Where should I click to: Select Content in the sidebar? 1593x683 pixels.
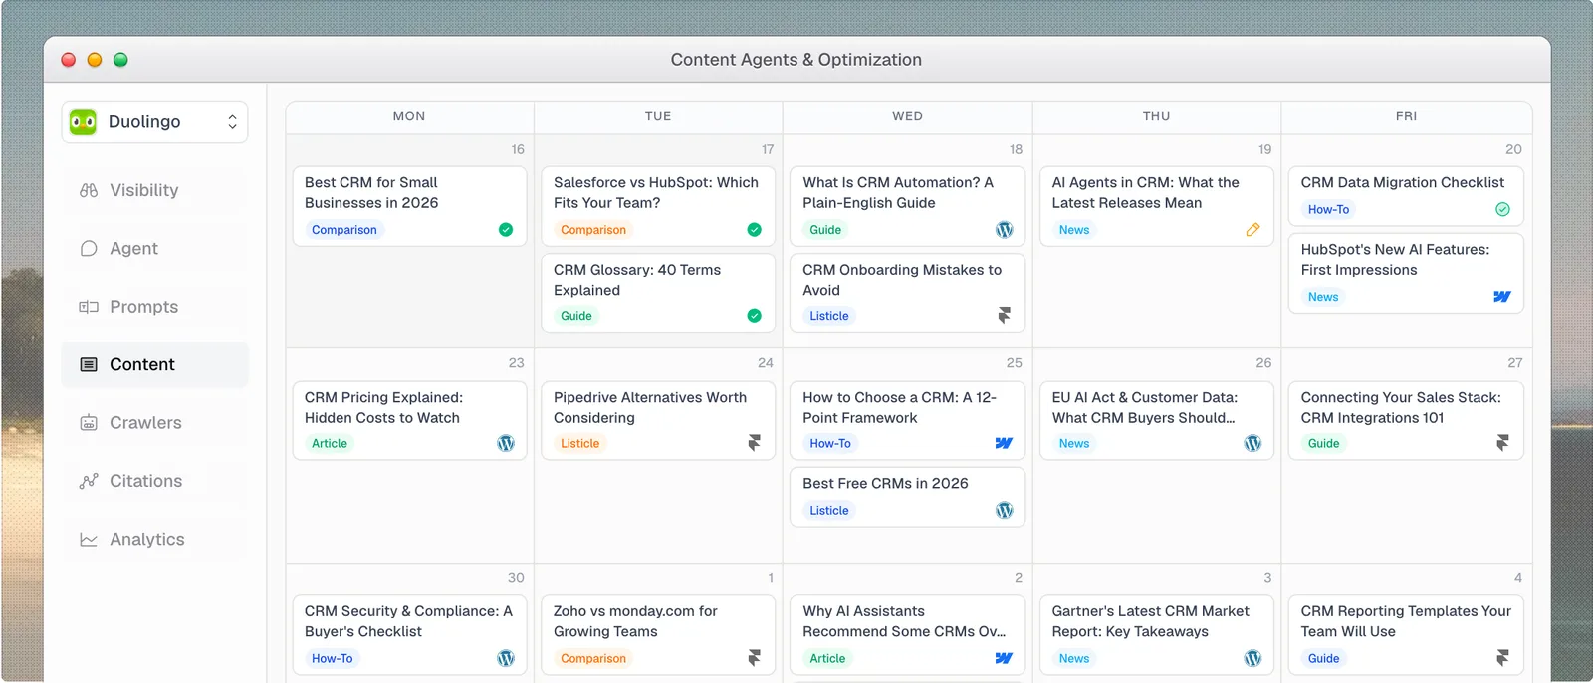(154, 364)
